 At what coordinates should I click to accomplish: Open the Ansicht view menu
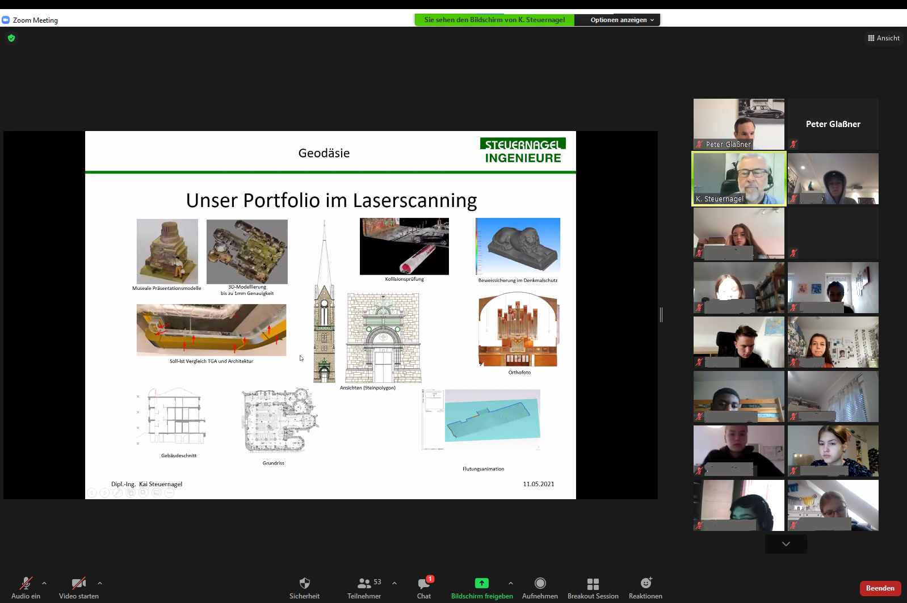click(884, 38)
